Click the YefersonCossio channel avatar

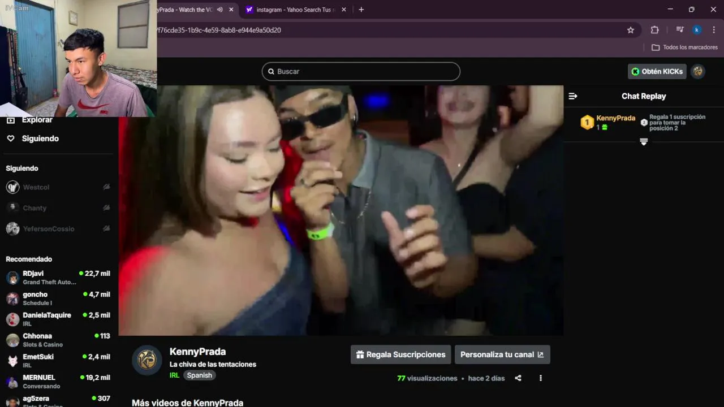12,229
